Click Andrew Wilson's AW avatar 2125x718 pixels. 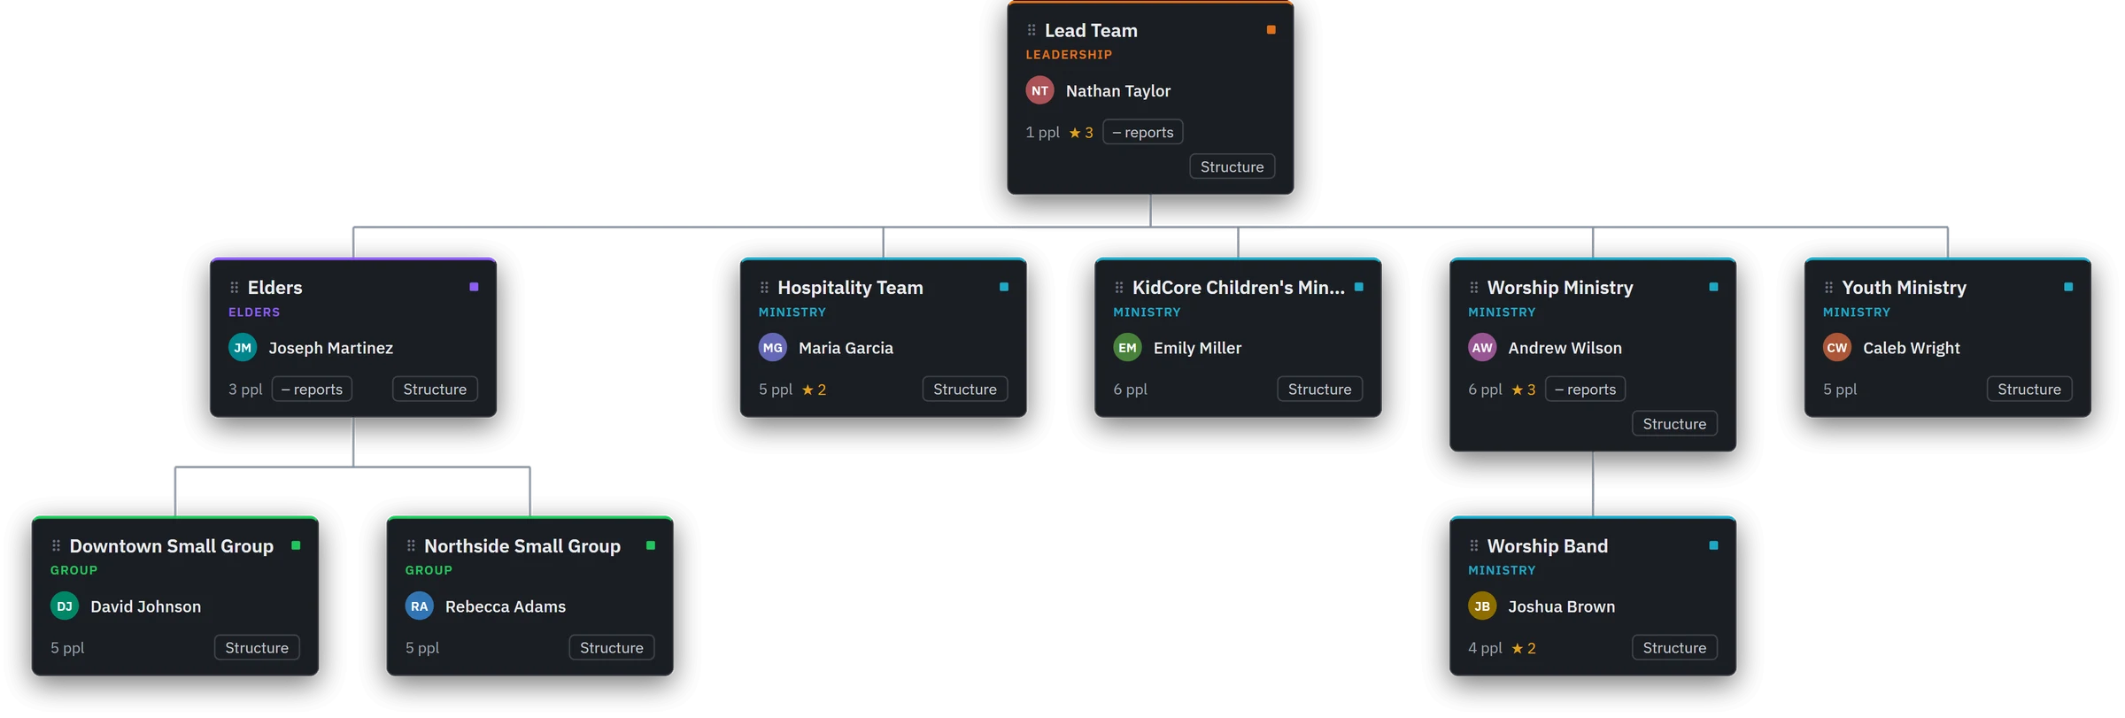tap(1482, 348)
